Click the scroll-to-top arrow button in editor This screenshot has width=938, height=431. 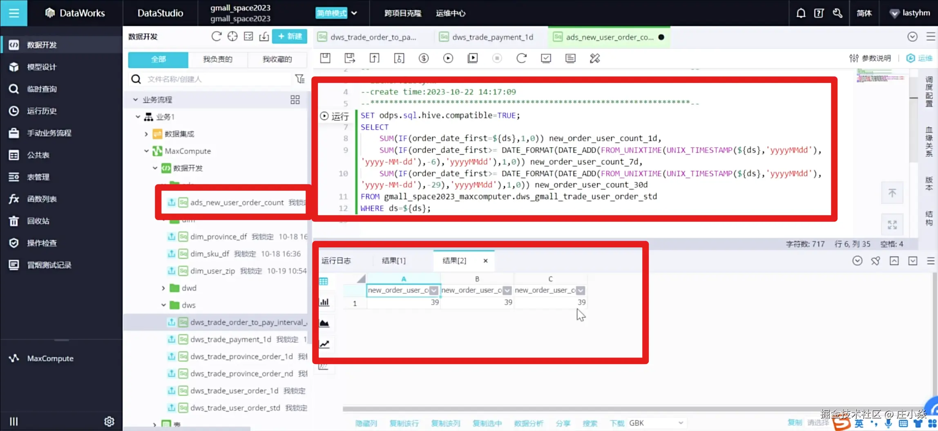tap(892, 193)
